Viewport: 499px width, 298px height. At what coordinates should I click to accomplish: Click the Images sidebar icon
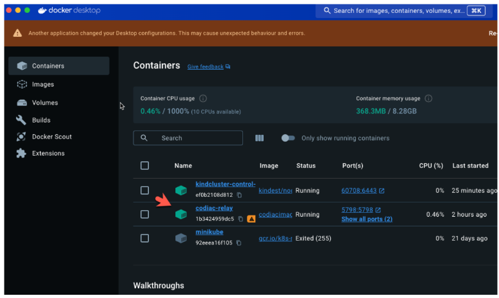pos(22,84)
